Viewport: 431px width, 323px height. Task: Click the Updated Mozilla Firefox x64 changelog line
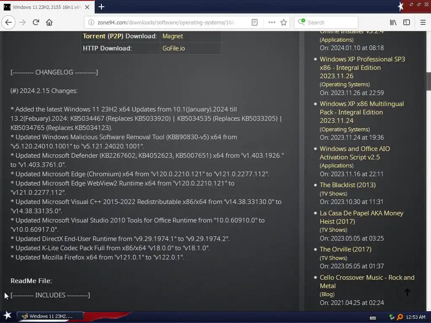[98, 257]
